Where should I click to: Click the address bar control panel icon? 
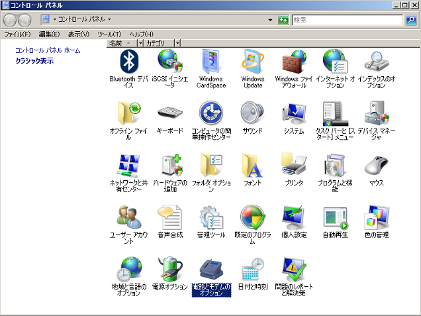pos(46,19)
